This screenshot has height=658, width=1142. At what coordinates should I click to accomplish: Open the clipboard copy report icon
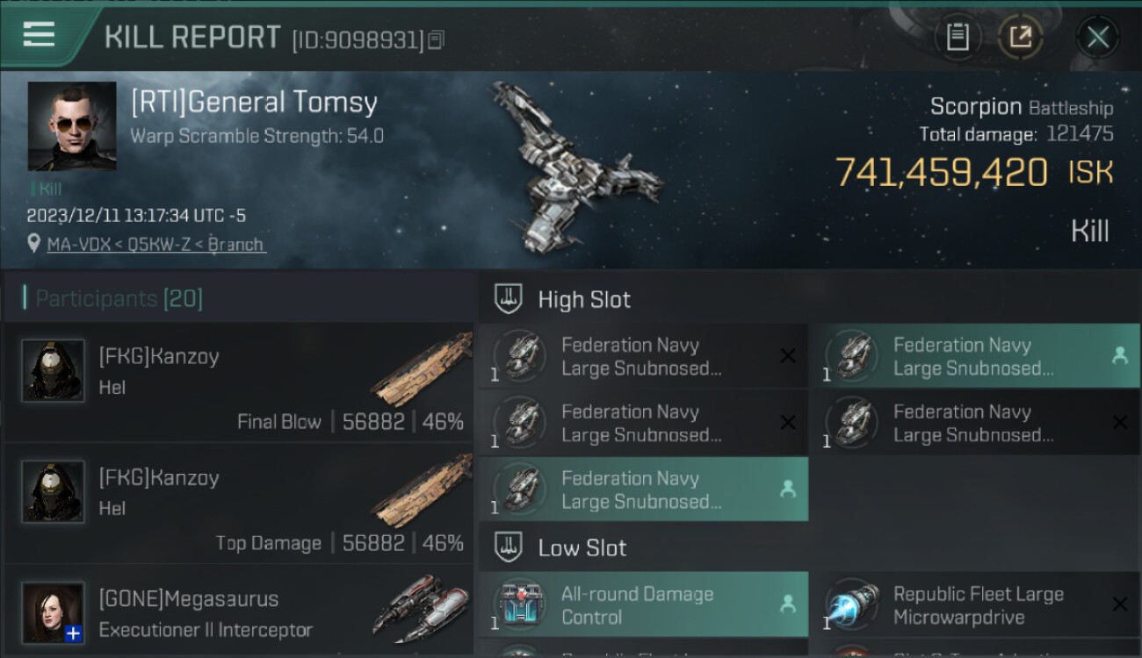958,37
